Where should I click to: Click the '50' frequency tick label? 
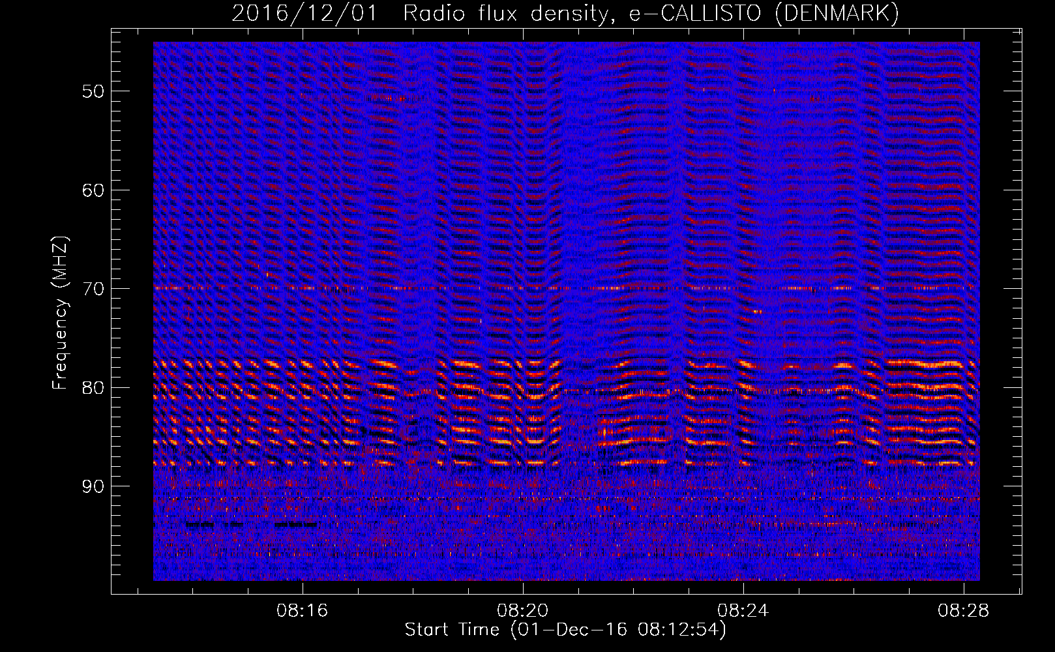[93, 91]
